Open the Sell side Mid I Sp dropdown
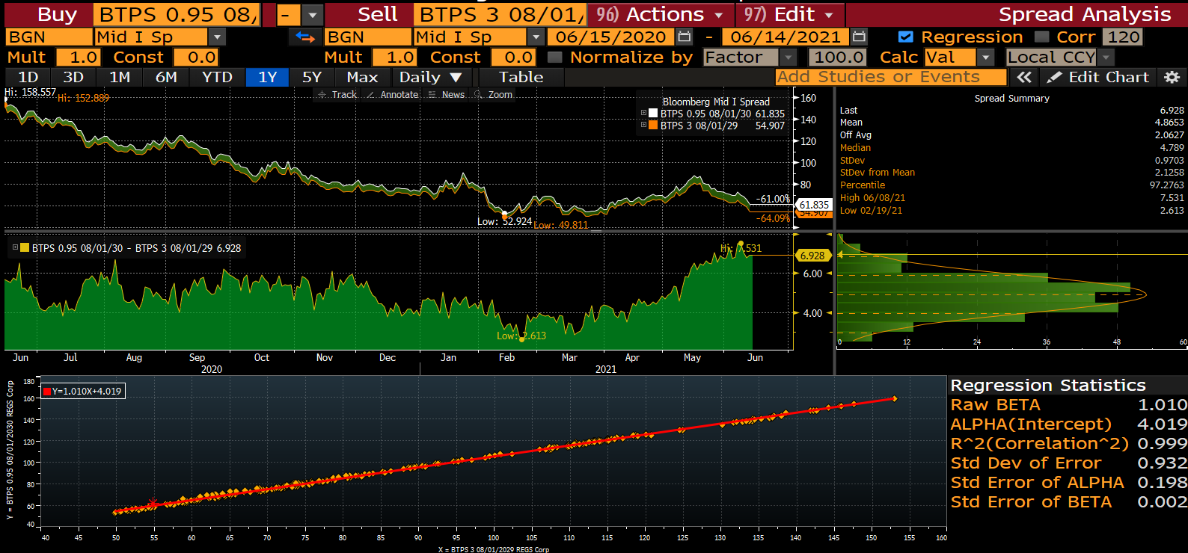1188x553 pixels. click(536, 37)
